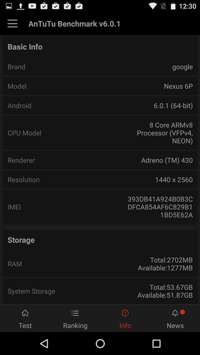Tap the Android back triangle button

click(x=44, y=343)
